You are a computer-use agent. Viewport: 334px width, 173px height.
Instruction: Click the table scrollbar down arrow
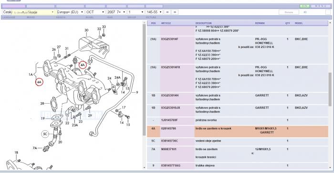[x=330, y=167]
